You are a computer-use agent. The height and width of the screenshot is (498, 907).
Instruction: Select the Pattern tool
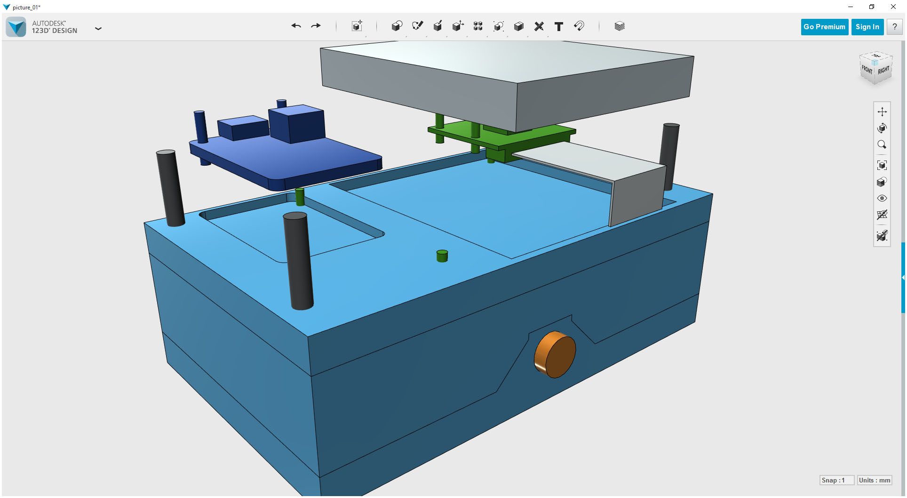(x=478, y=26)
